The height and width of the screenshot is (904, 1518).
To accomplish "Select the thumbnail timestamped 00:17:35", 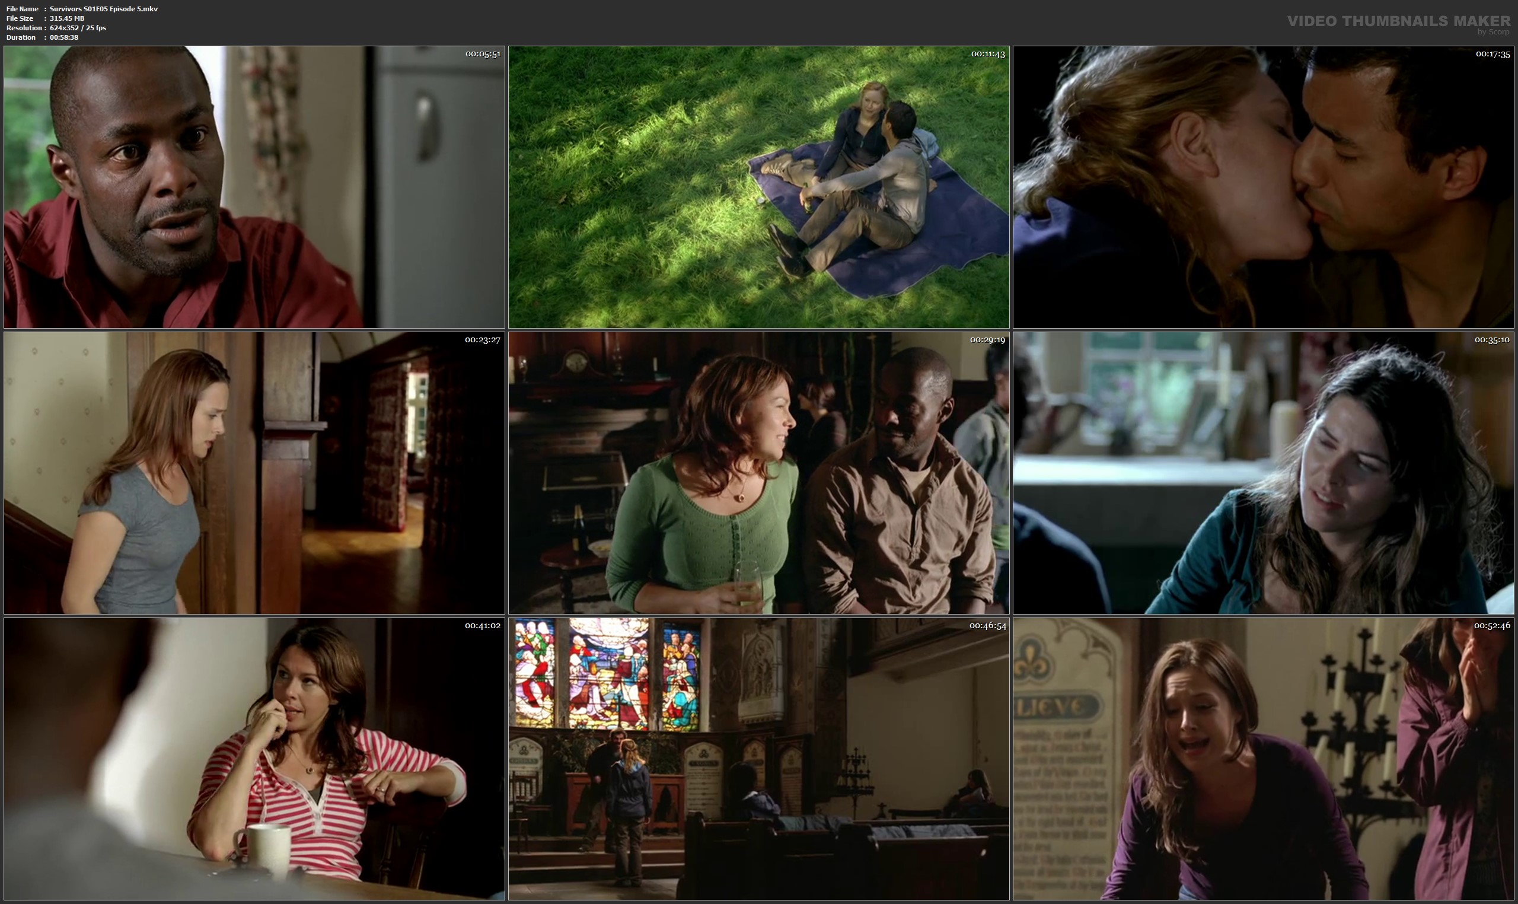I will pyautogui.click(x=1264, y=187).
